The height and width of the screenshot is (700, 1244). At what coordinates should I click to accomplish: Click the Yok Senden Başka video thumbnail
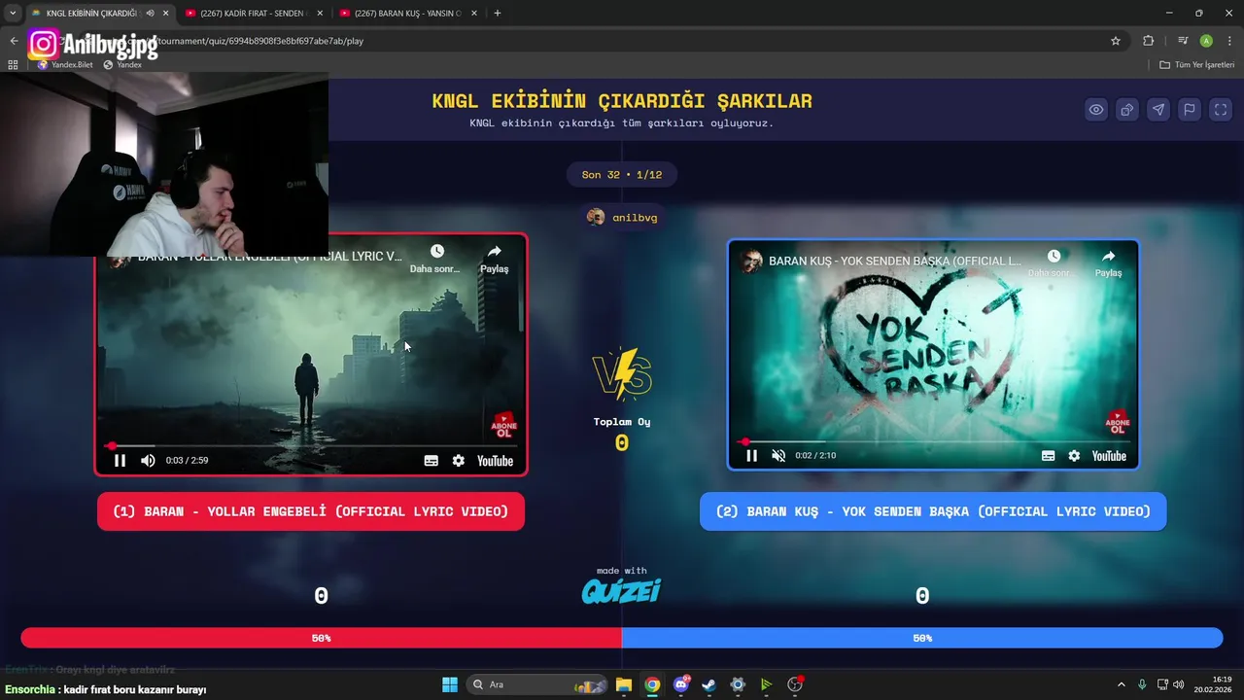coord(933,355)
